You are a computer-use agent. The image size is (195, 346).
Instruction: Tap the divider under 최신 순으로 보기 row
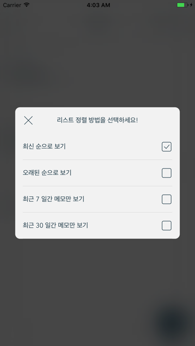pos(97,160)
